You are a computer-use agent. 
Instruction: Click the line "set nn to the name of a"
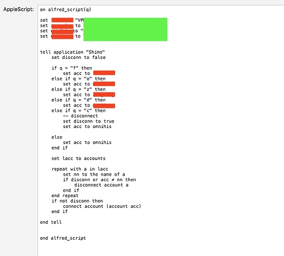click(x=94, y=175)
